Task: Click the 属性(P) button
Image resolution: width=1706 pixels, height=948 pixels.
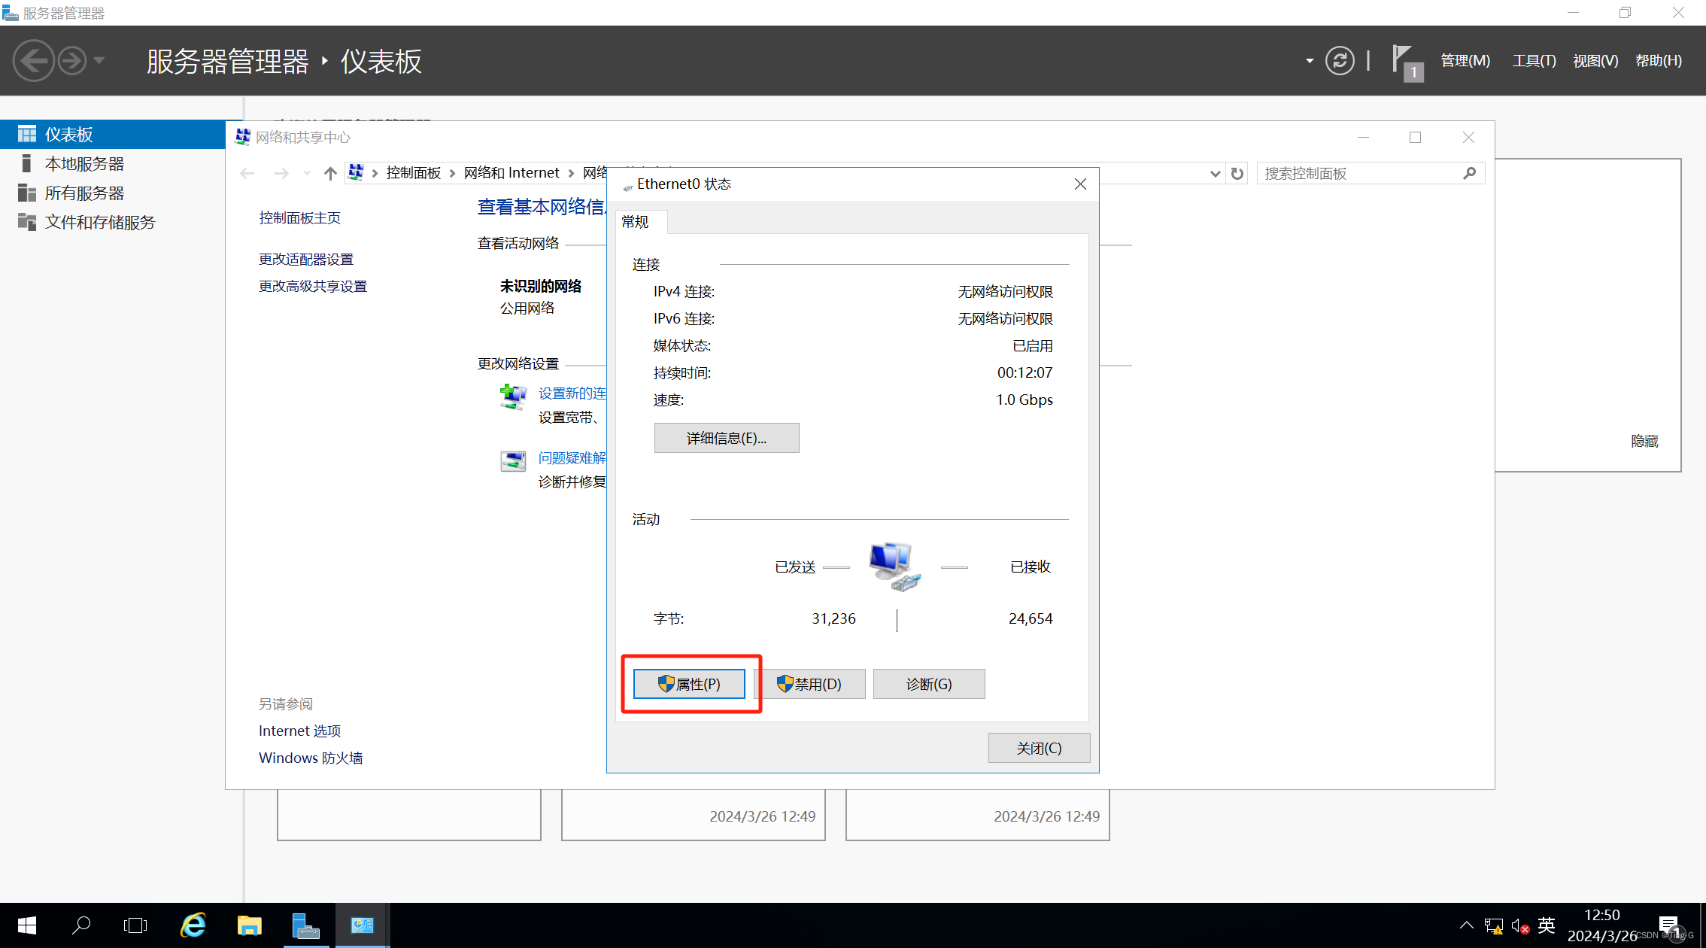Action: click(x=689, y=684)
